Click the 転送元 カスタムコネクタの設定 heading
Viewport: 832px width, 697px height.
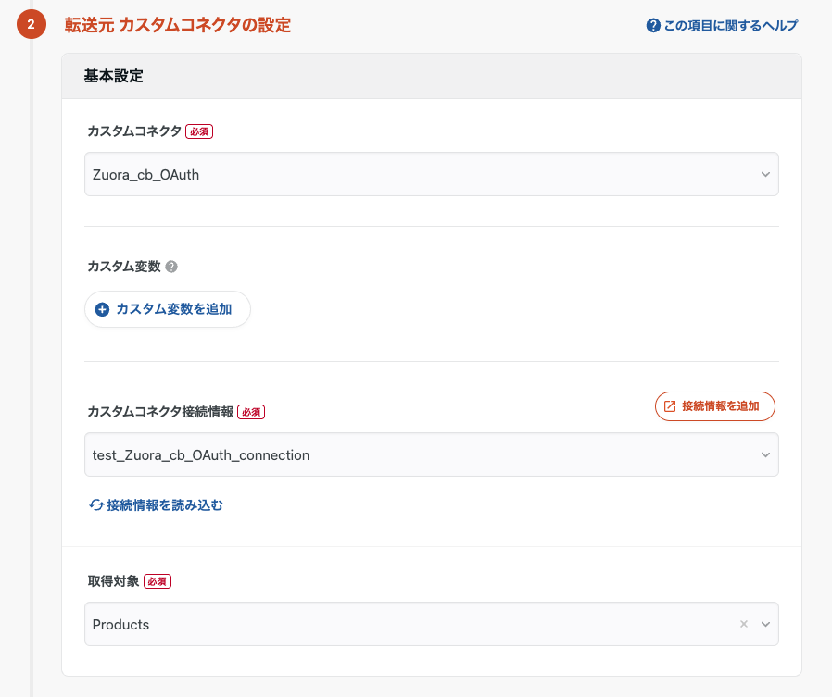(x=178, y=25)
